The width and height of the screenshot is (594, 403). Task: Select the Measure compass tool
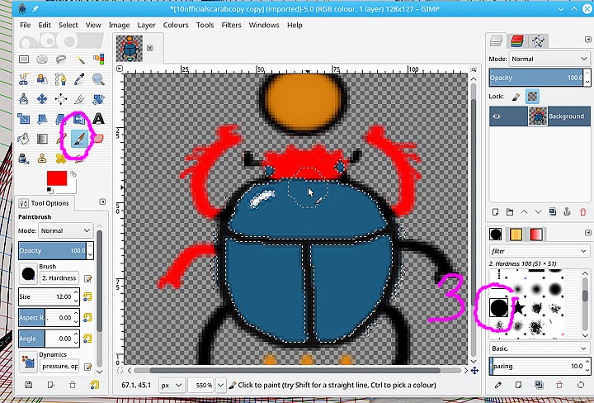(24, 99)
